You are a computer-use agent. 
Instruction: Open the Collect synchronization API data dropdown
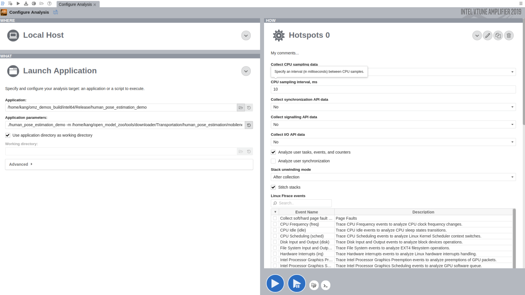[x=393, y=107]
